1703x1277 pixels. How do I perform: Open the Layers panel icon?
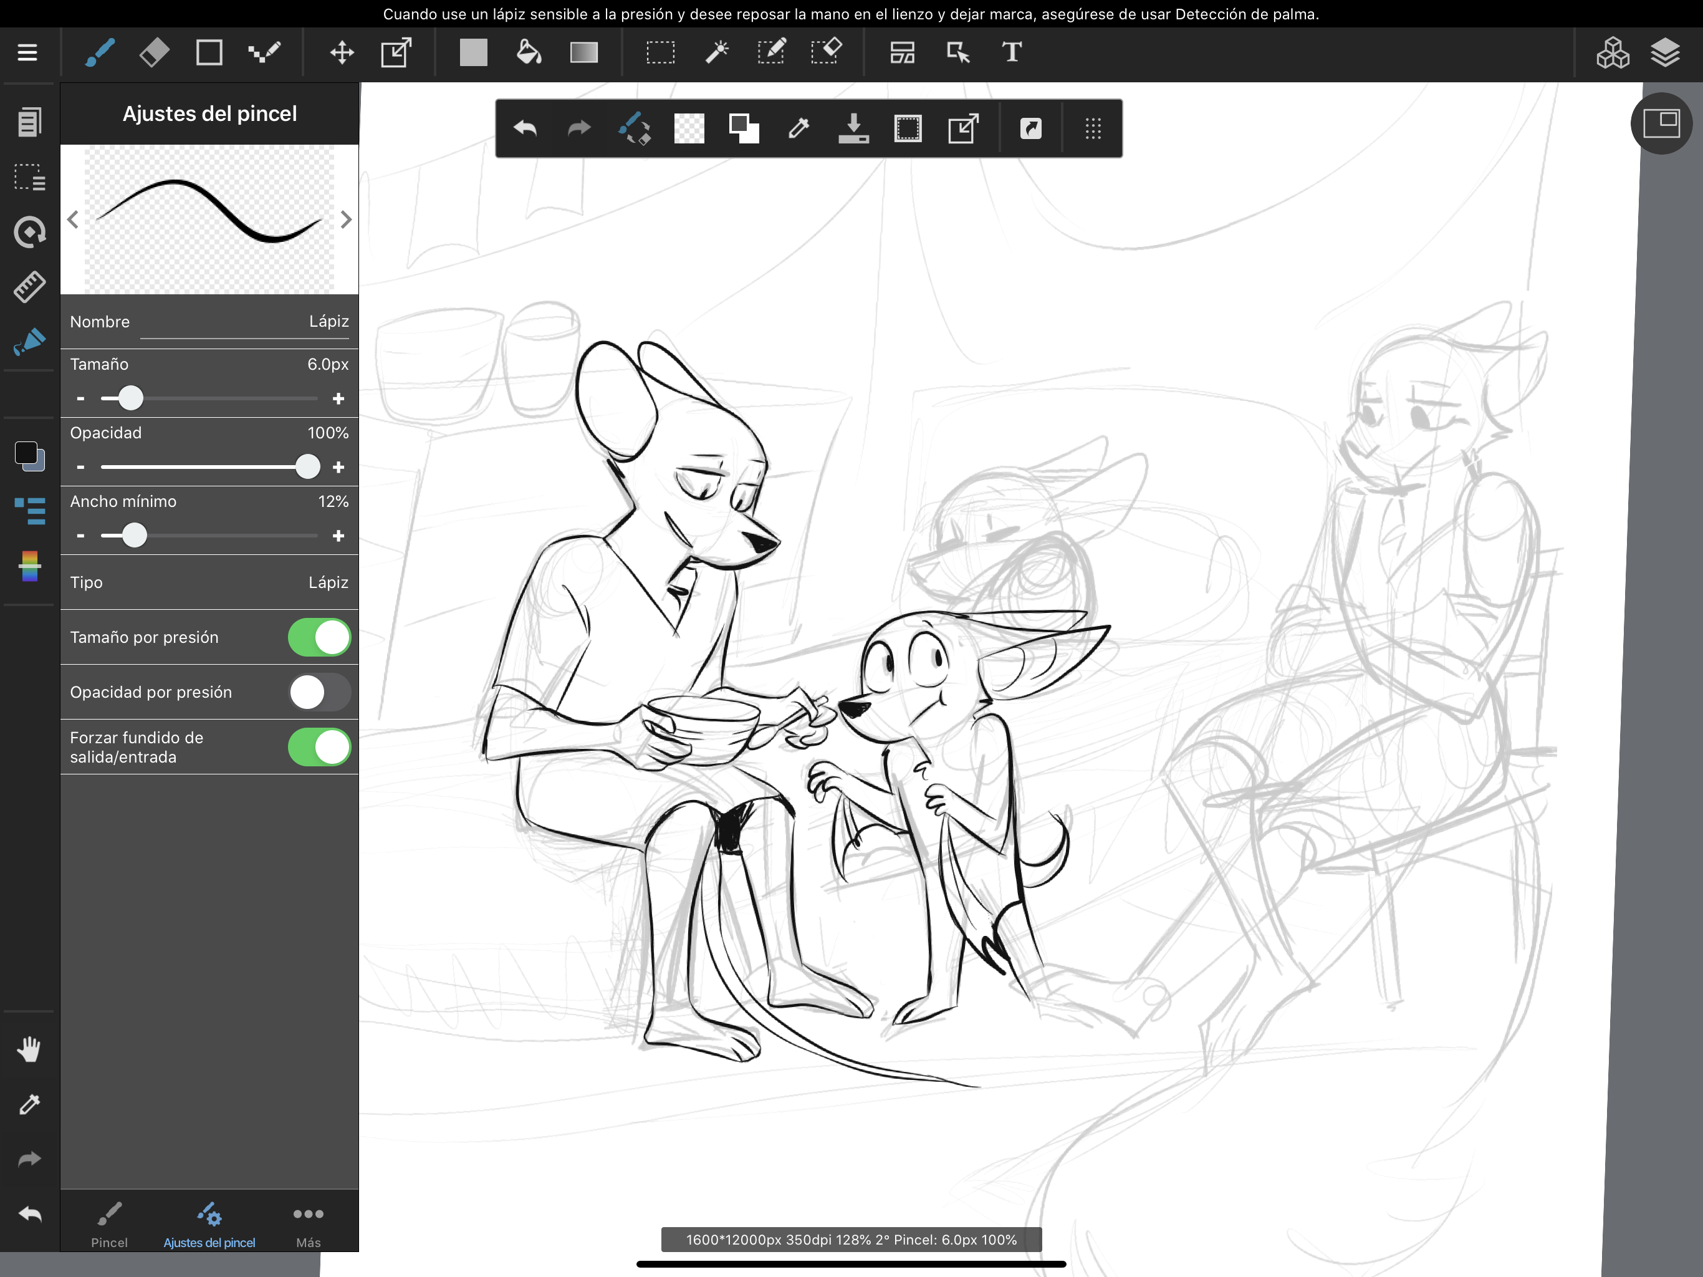pyautogui.click(x=1664, y=52)
